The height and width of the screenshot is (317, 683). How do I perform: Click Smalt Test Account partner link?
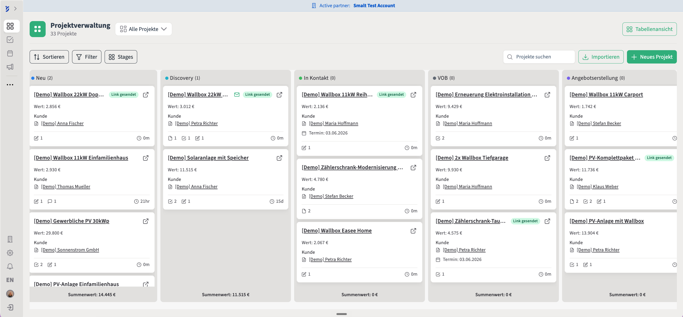(374, 6)
